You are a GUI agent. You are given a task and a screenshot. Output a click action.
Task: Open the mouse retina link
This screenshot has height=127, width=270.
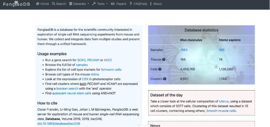click(95, 74)
